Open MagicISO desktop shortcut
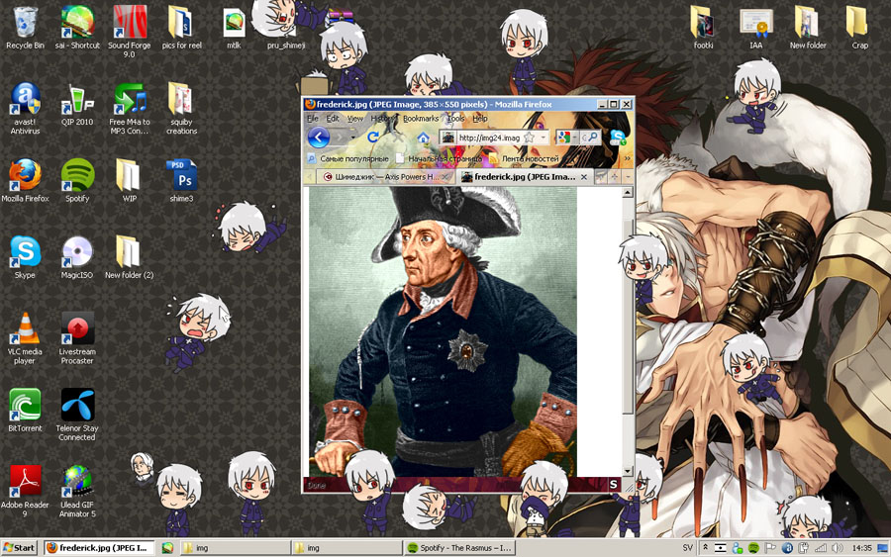891x557 pixels. pyautogui.click(x=77, y=256)
